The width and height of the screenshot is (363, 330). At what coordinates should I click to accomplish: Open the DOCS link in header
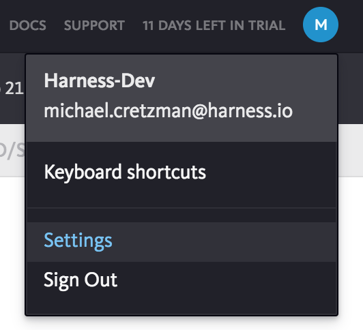pyautogui.click(x=28, y=25)
